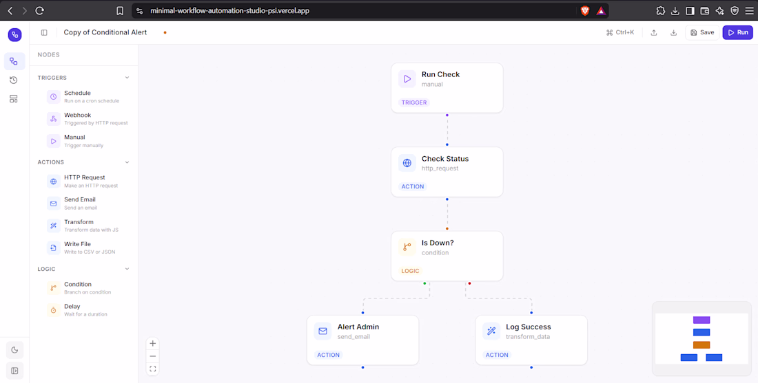The image size is (758, 383).
Task: Click the wand icon in Log Success node
Action: click(491, 331)
